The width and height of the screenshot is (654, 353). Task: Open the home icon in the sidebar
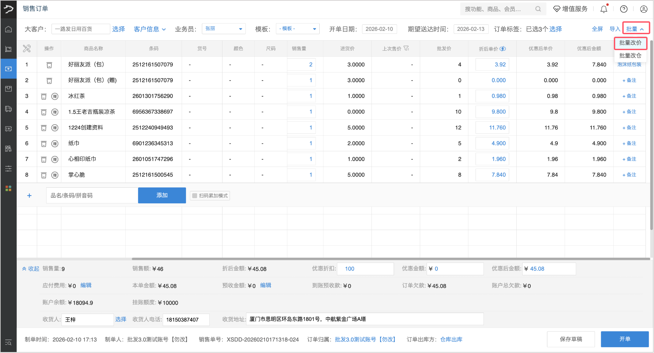click(x=8, y=29)
